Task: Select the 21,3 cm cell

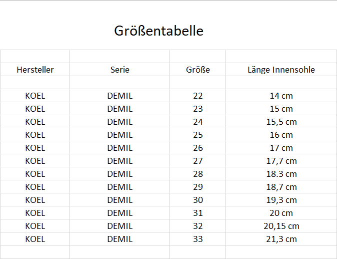Action: pyautogui.click(x=281, y=239)
